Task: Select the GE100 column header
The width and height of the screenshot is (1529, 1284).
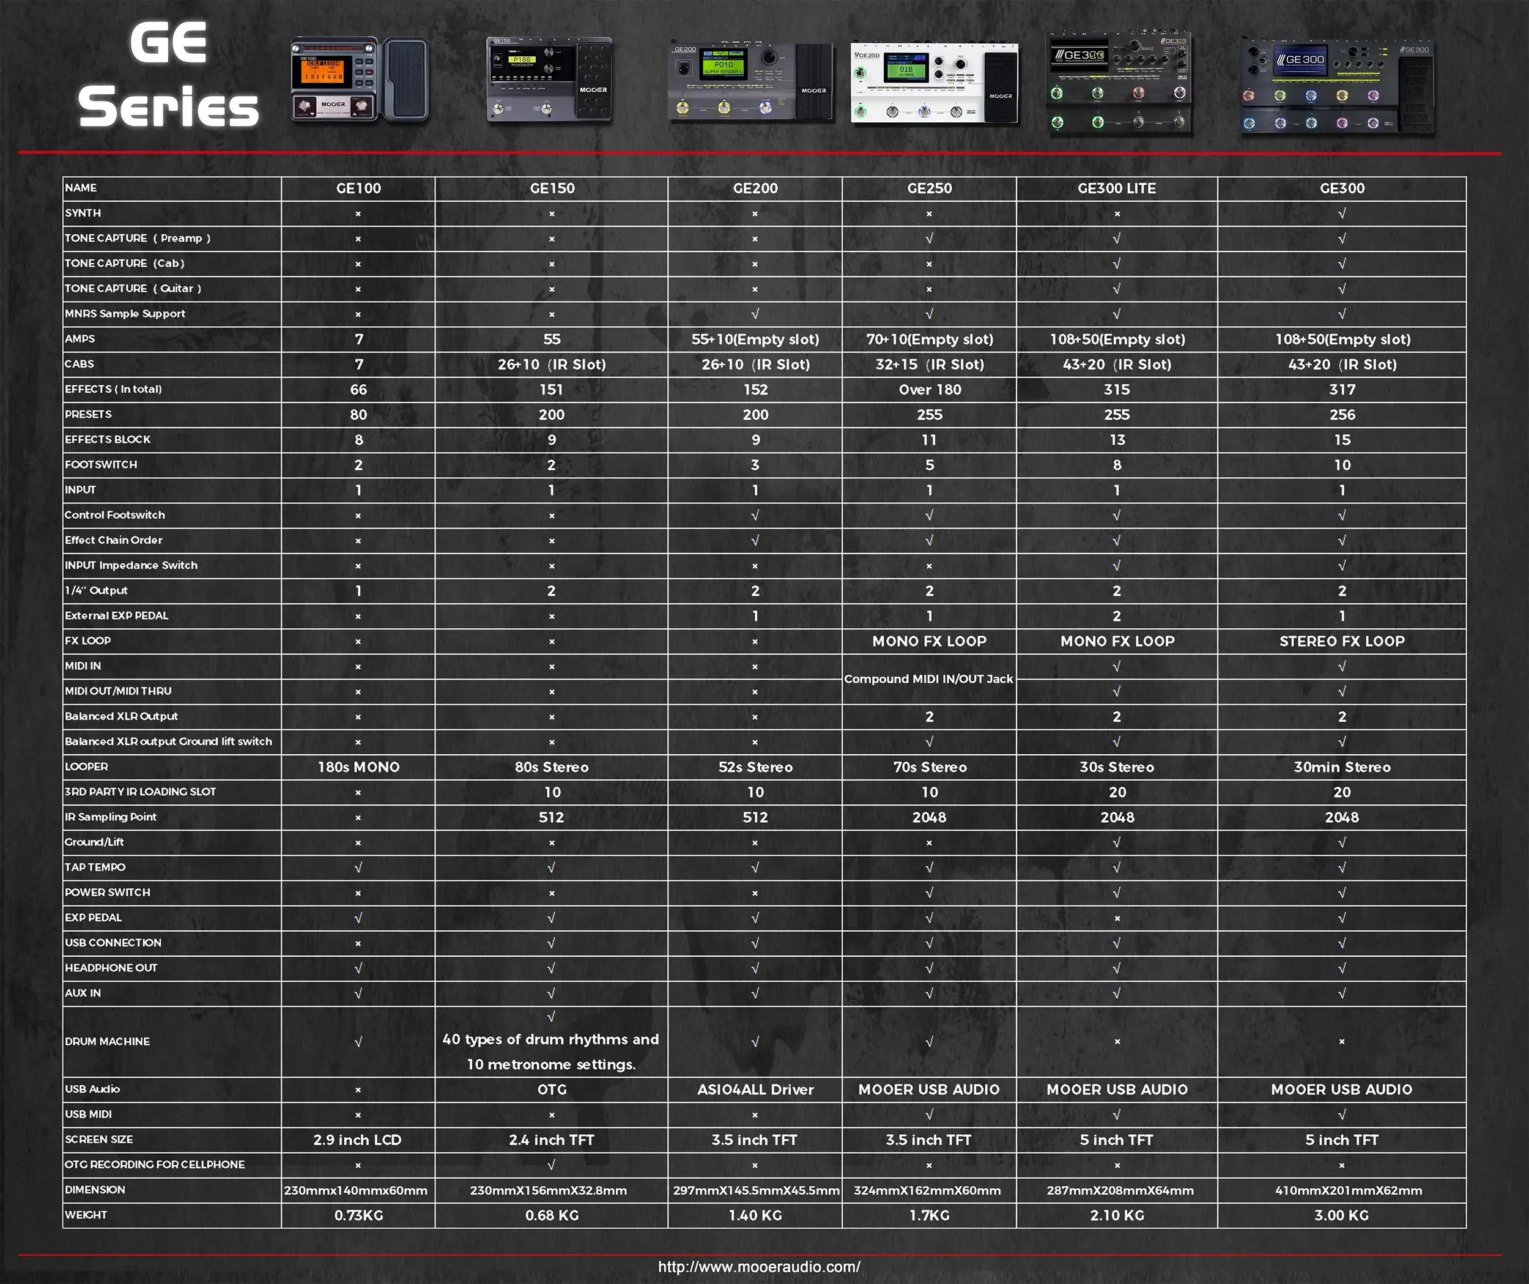Action: click(358, 188)
